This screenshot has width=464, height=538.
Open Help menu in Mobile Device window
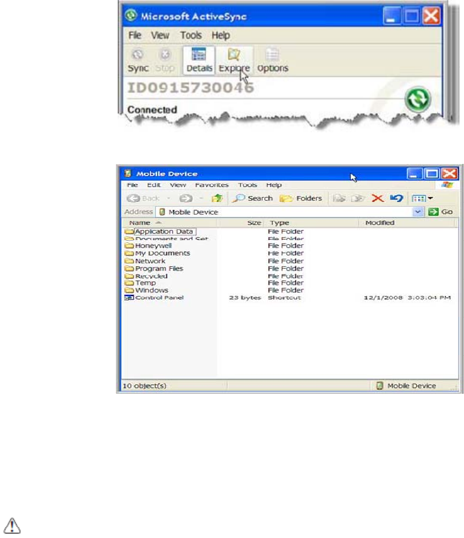274,185
